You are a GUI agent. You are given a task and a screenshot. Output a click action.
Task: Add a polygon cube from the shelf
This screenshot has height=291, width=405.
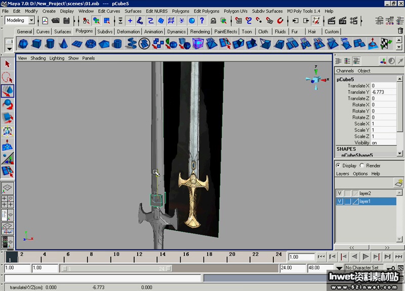tap(36, 43)
